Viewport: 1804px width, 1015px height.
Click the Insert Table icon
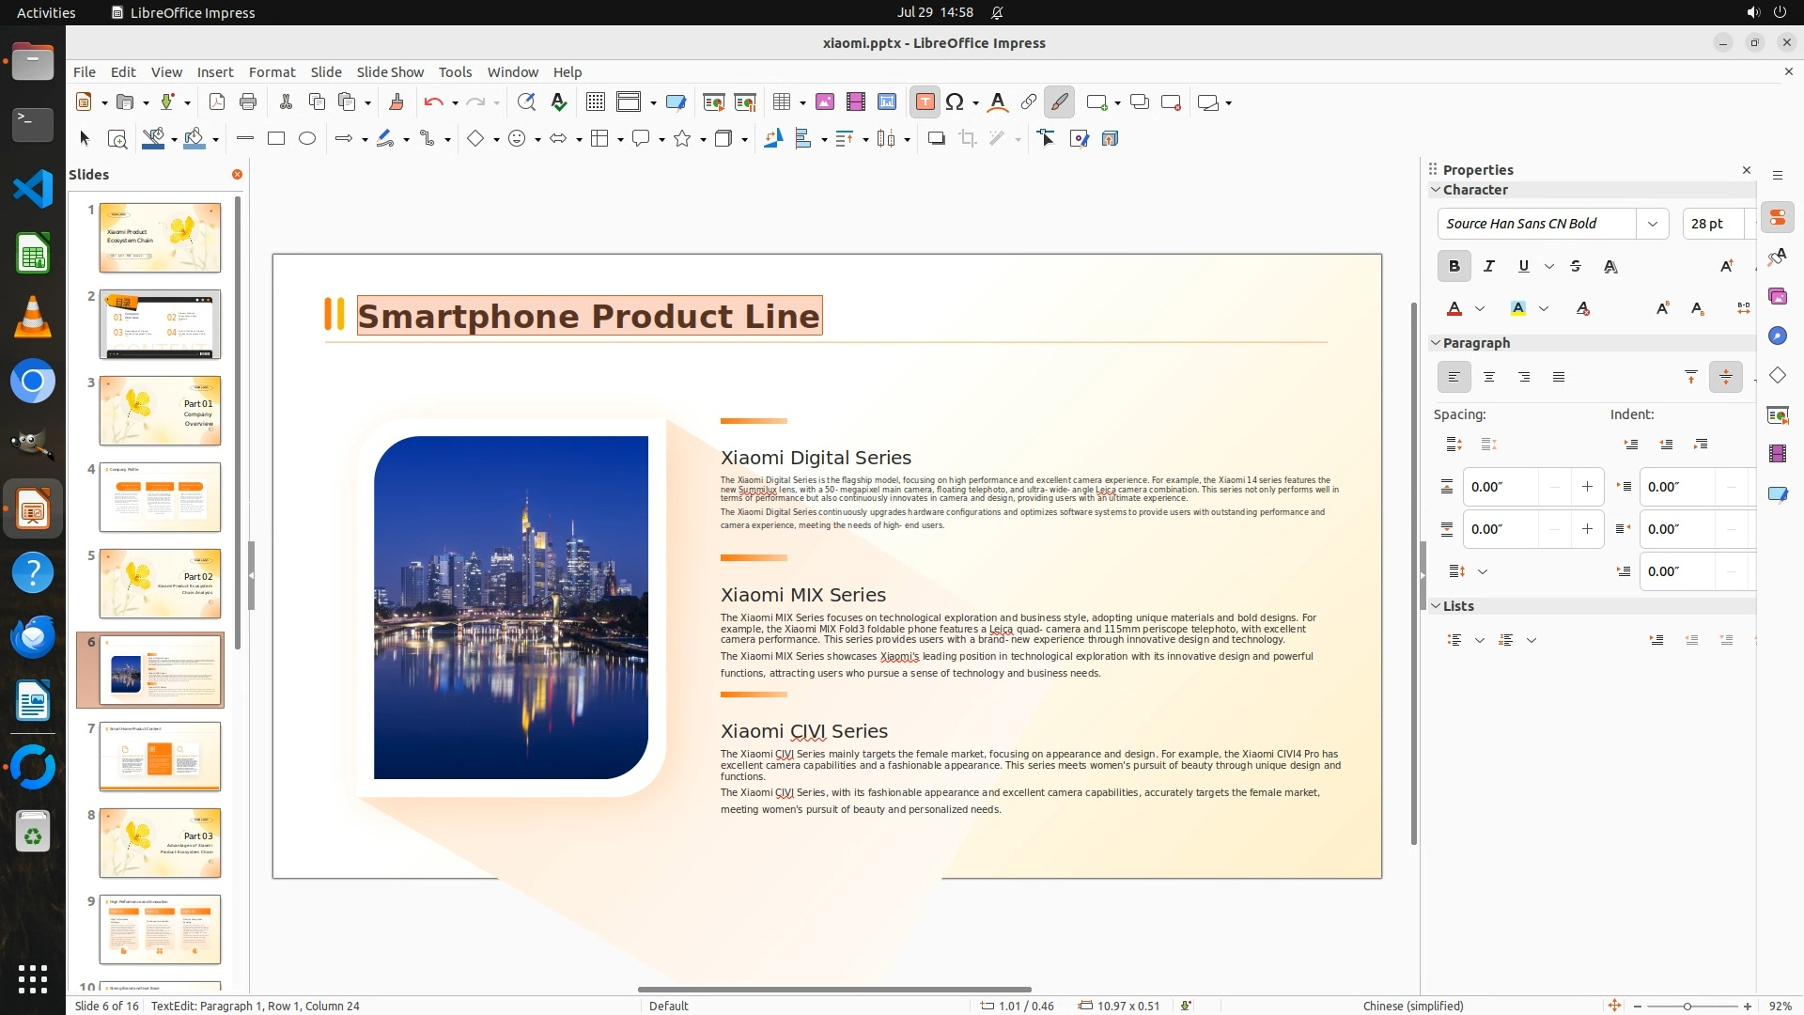pos(781,102)
